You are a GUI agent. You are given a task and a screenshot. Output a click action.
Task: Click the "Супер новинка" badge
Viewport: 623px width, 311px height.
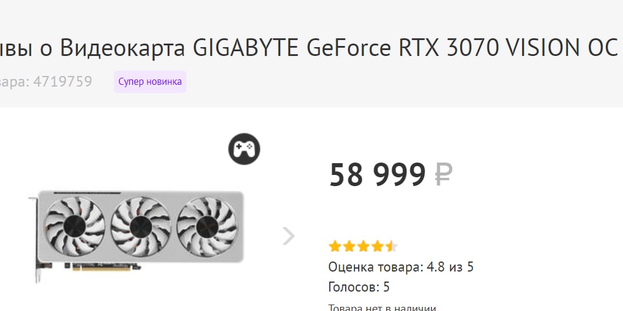point(150,82)
